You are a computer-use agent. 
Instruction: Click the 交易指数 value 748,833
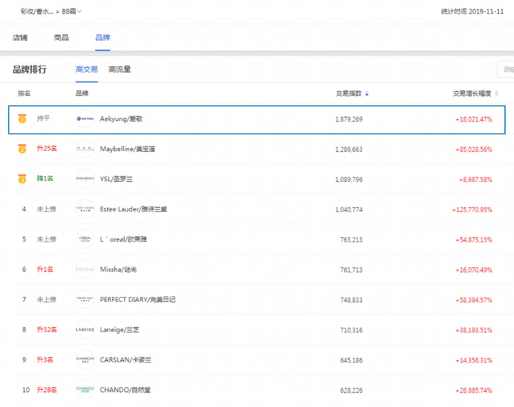tap(351, 300)
